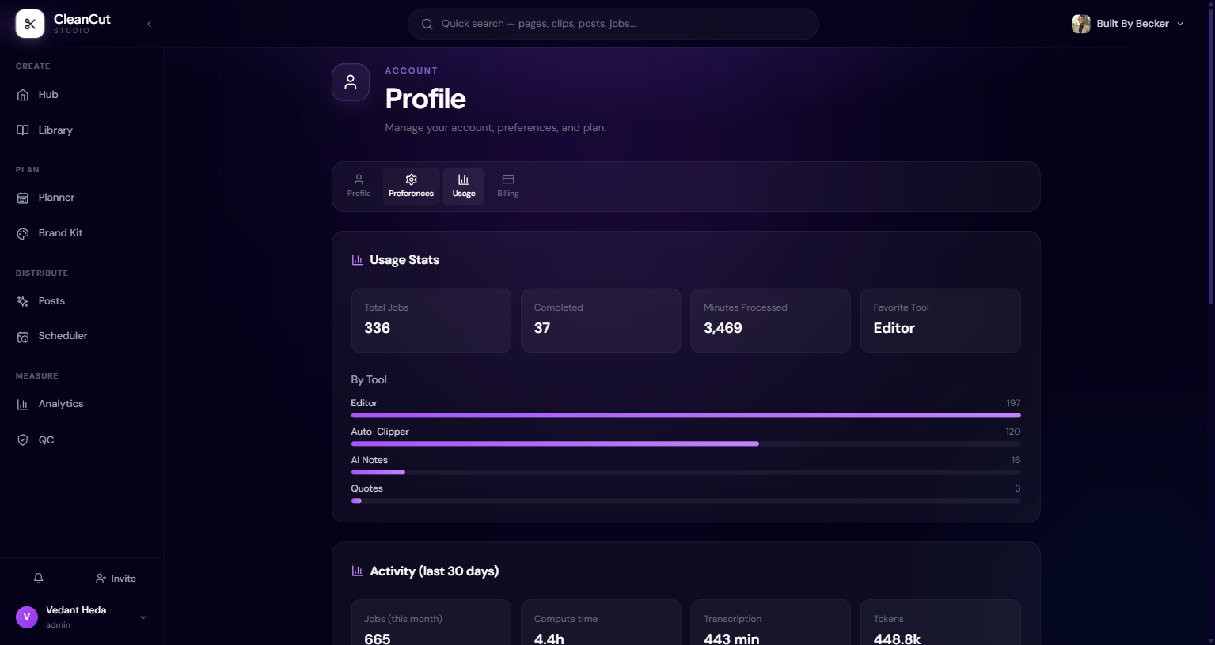Click the Total Jobs 336 card
1215x645 pixels.
pos(431,320)
